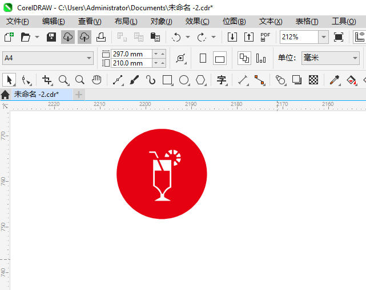Image resolution: width=366 pixels, height=290 pixels.
Task: Select the Crop tool
Action: (x=47, y=80)
